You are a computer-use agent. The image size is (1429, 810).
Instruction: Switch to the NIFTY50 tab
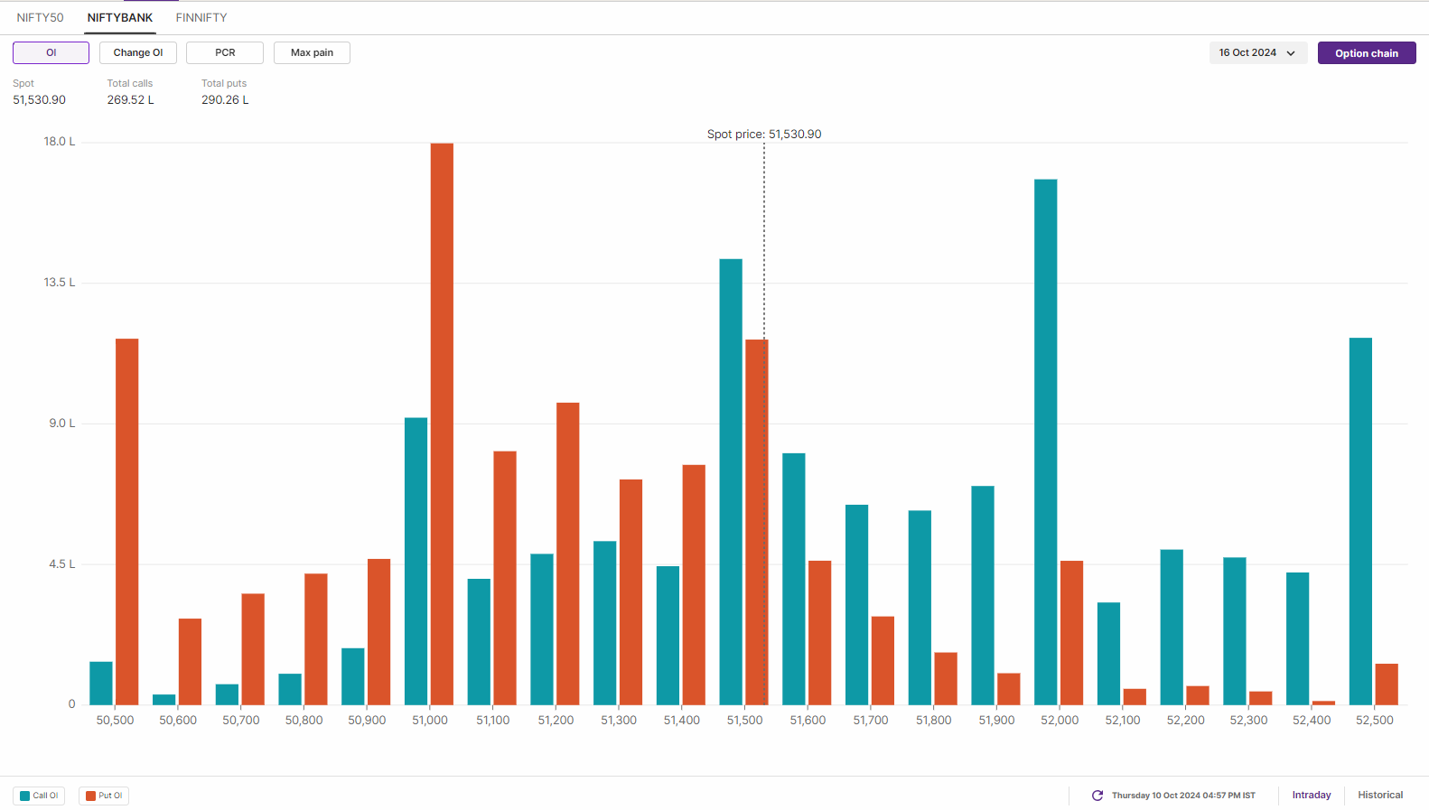point(40,18)
